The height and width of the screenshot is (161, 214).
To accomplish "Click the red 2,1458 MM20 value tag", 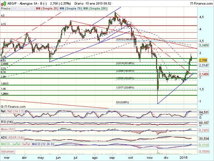I will click(204, 74).
